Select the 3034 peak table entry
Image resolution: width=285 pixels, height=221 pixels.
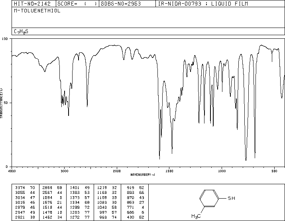pos(25,197)
